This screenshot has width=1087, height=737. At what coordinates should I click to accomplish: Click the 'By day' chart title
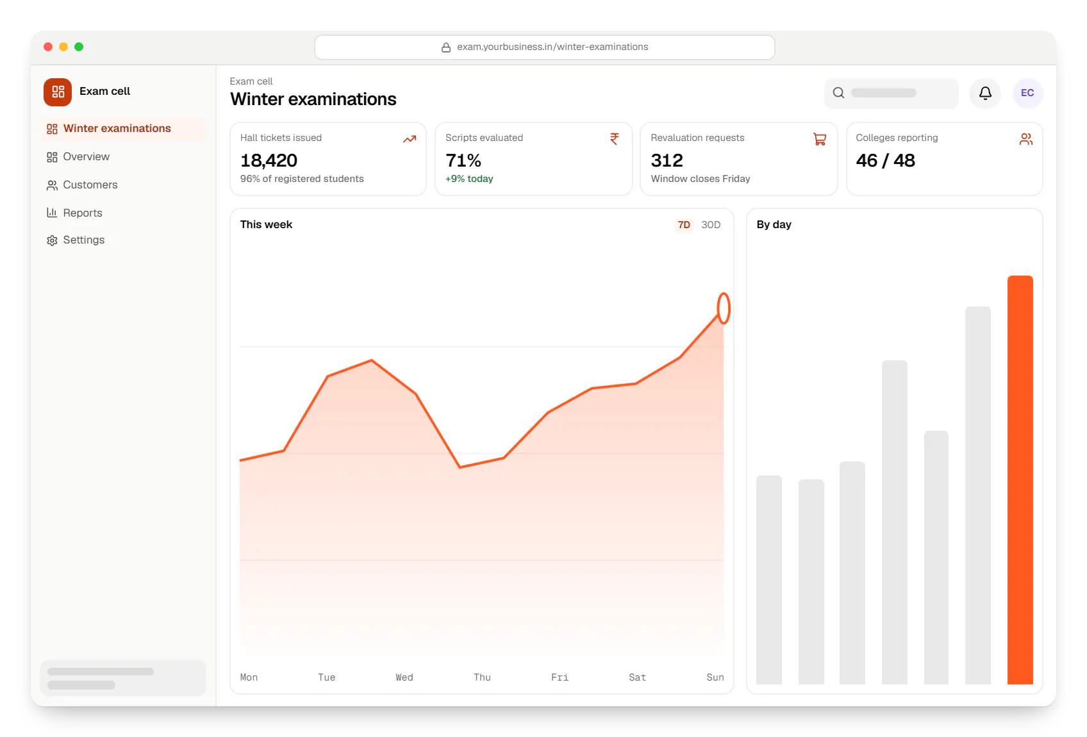(774, 225)
